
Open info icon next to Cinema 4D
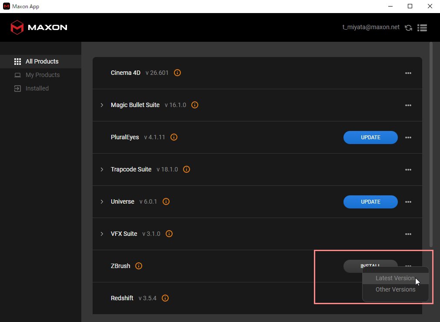177,73
